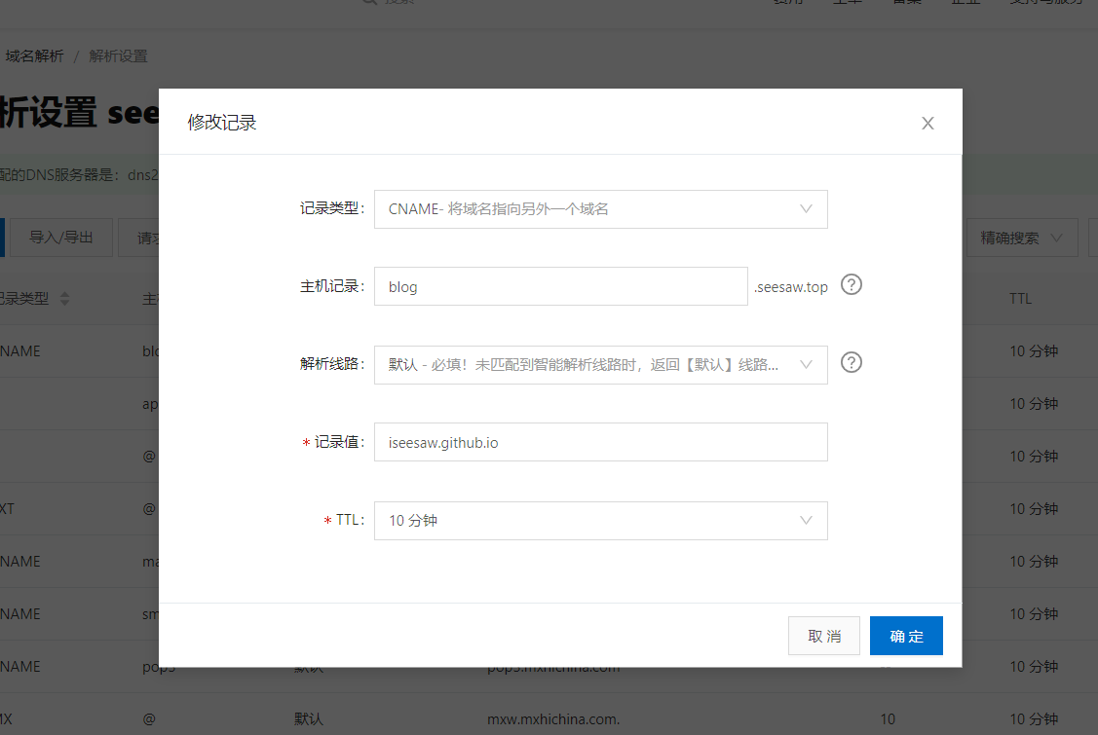
Task: Click the chevron on the TTL selector
Action: click(806, 520)
